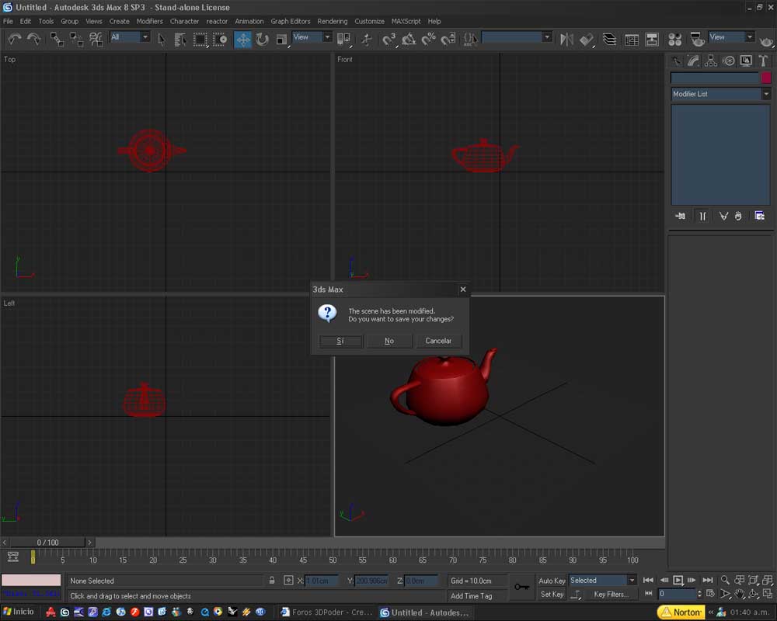Toggle the Auto Key button
Screen dimensions: 777x621
pyautogui.click(x=552, y=581)
